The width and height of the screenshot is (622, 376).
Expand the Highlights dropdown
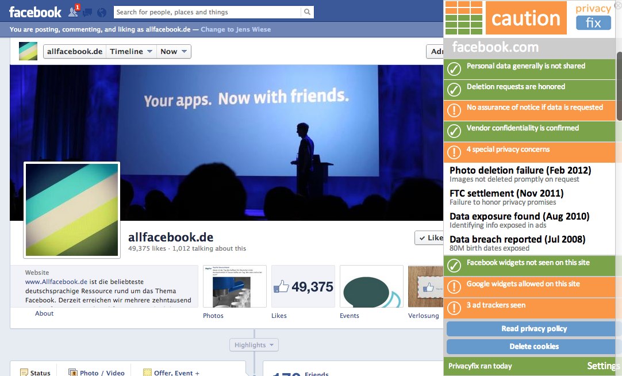(x=254, y=345)
